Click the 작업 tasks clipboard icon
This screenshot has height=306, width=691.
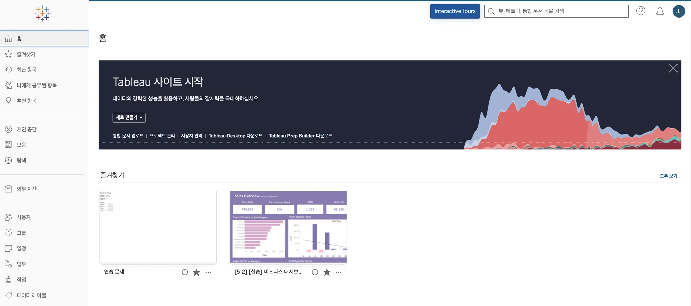(9, 279)
